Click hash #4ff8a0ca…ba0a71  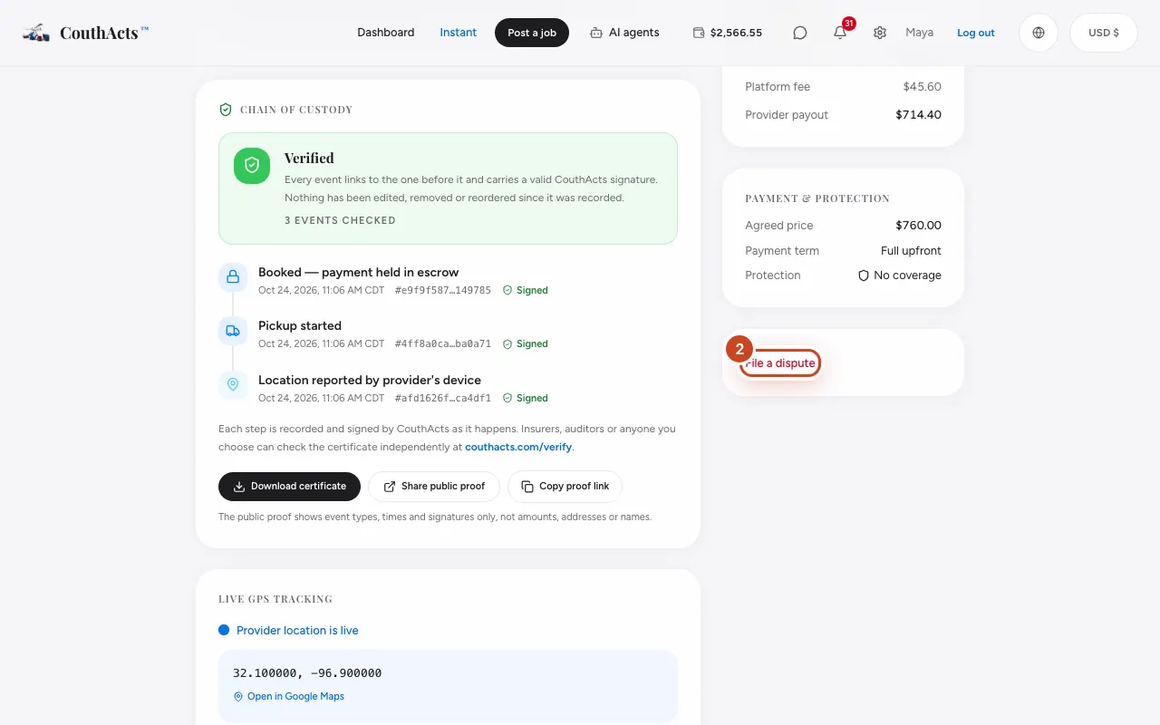pos(443,344)
